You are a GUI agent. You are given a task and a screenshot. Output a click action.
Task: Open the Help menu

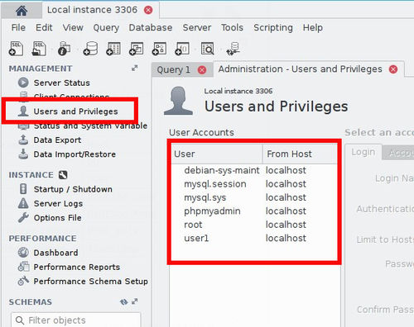tap(313, 28)
